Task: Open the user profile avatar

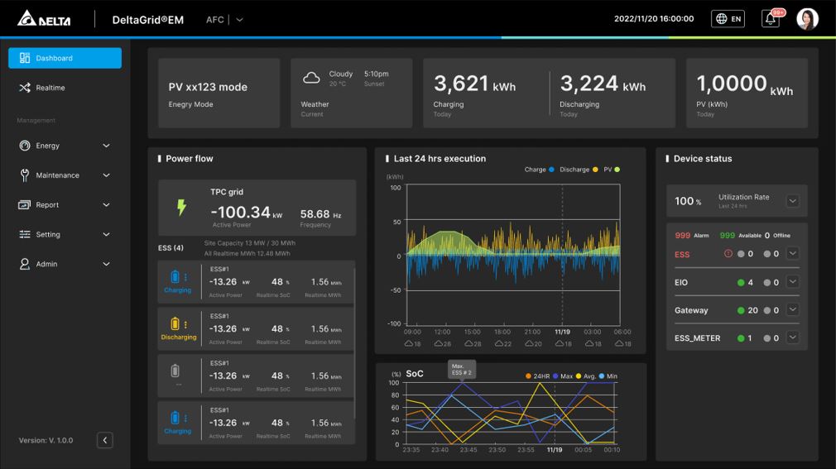Action: click(807, 19)
